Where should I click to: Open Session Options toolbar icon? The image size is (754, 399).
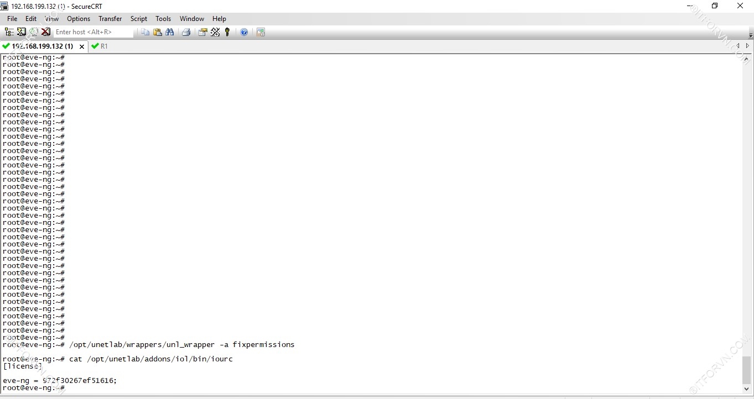coord(203,32)
